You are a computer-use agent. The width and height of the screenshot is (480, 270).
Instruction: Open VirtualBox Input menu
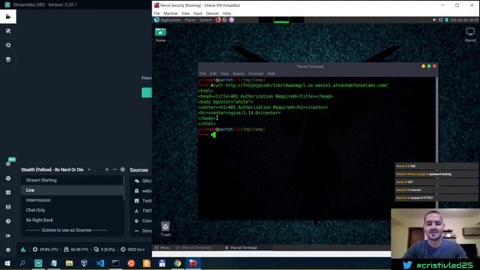pyautogui.click(x=198, y=13)
